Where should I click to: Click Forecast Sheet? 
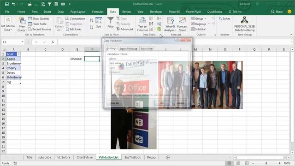click(182, 24)
